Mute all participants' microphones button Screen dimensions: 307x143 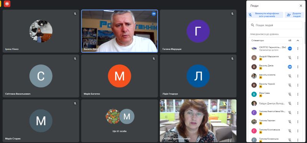tap(265, 15)
